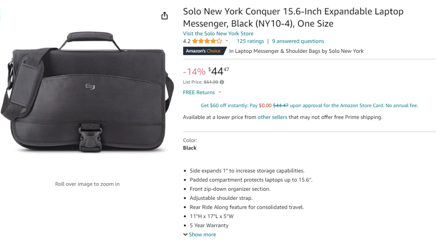Visit the Solo New York Store

tap(218, 34)
